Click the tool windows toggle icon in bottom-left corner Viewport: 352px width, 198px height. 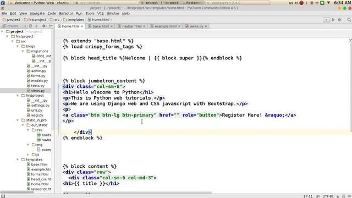(3, 196)
